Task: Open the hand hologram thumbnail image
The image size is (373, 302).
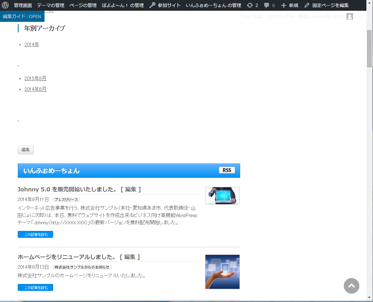Action: 222,272
